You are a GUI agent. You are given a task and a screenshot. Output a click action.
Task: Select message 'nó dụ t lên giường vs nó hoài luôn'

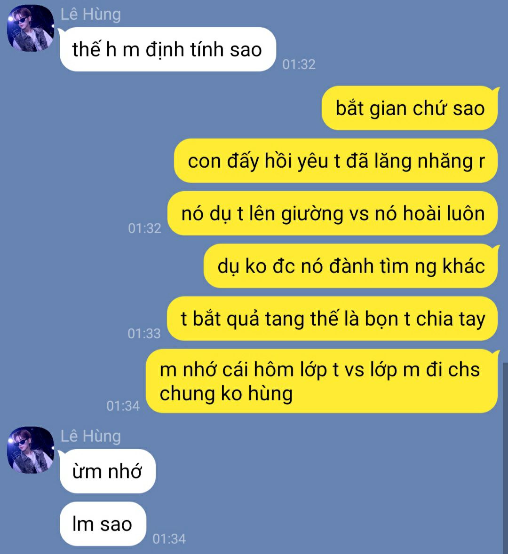click(333, 213)
